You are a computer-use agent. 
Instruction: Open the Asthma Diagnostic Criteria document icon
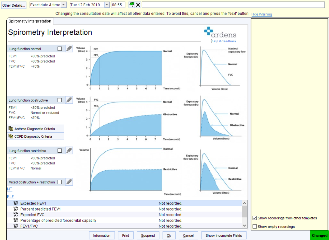pyautogui.click(x=11, y=129)
